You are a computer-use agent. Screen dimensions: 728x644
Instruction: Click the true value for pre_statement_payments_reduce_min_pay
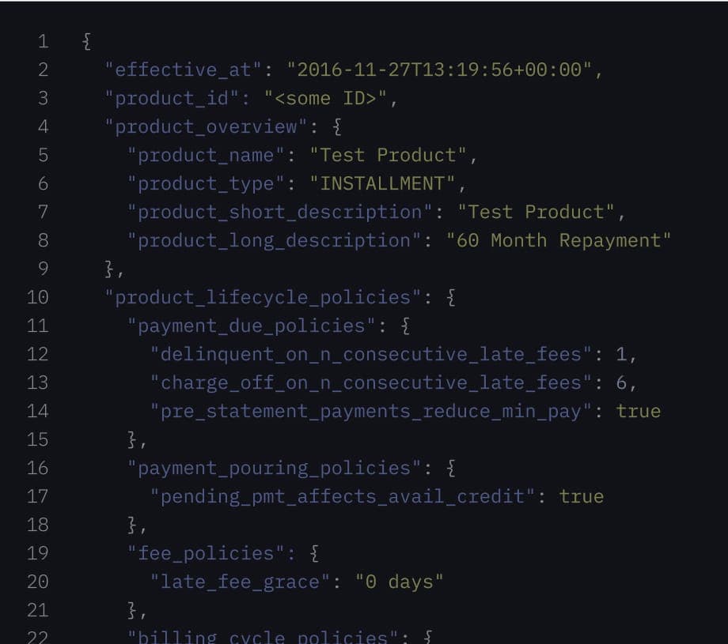coord(639,411)
